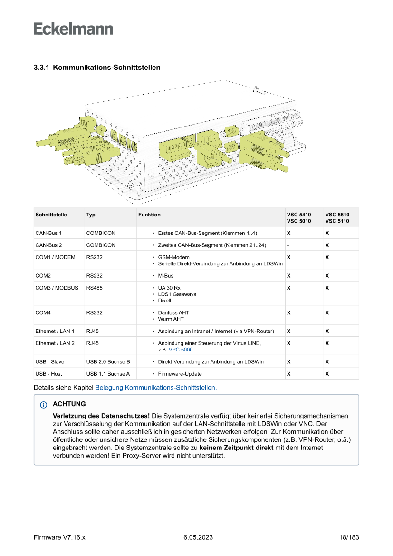Viewport: 393px width, 556px height.
Task: Click the Firmware V7.16.x footer text
Action: pyautogui.click(x=59, y=537)
